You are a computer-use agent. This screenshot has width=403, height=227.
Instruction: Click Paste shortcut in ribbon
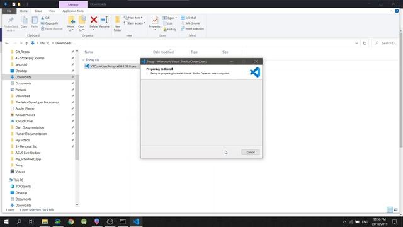52,28
